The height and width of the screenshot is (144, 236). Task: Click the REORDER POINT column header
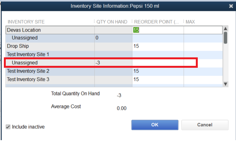click(156, 22)
